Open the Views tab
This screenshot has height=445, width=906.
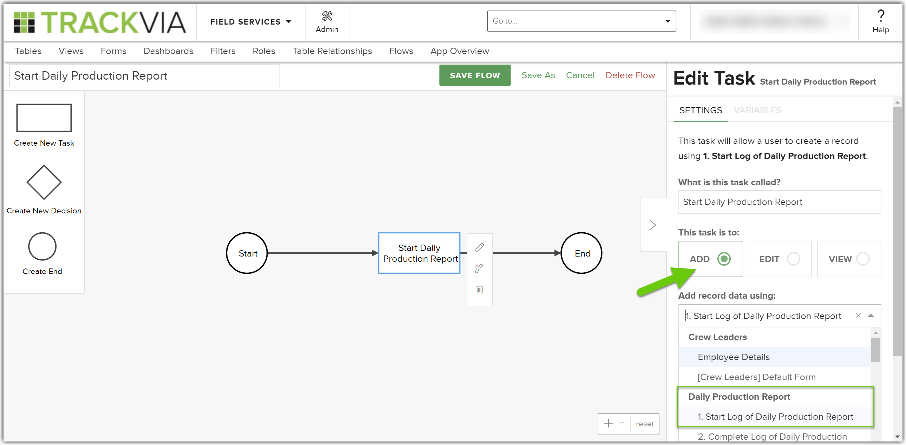(71, 51)
